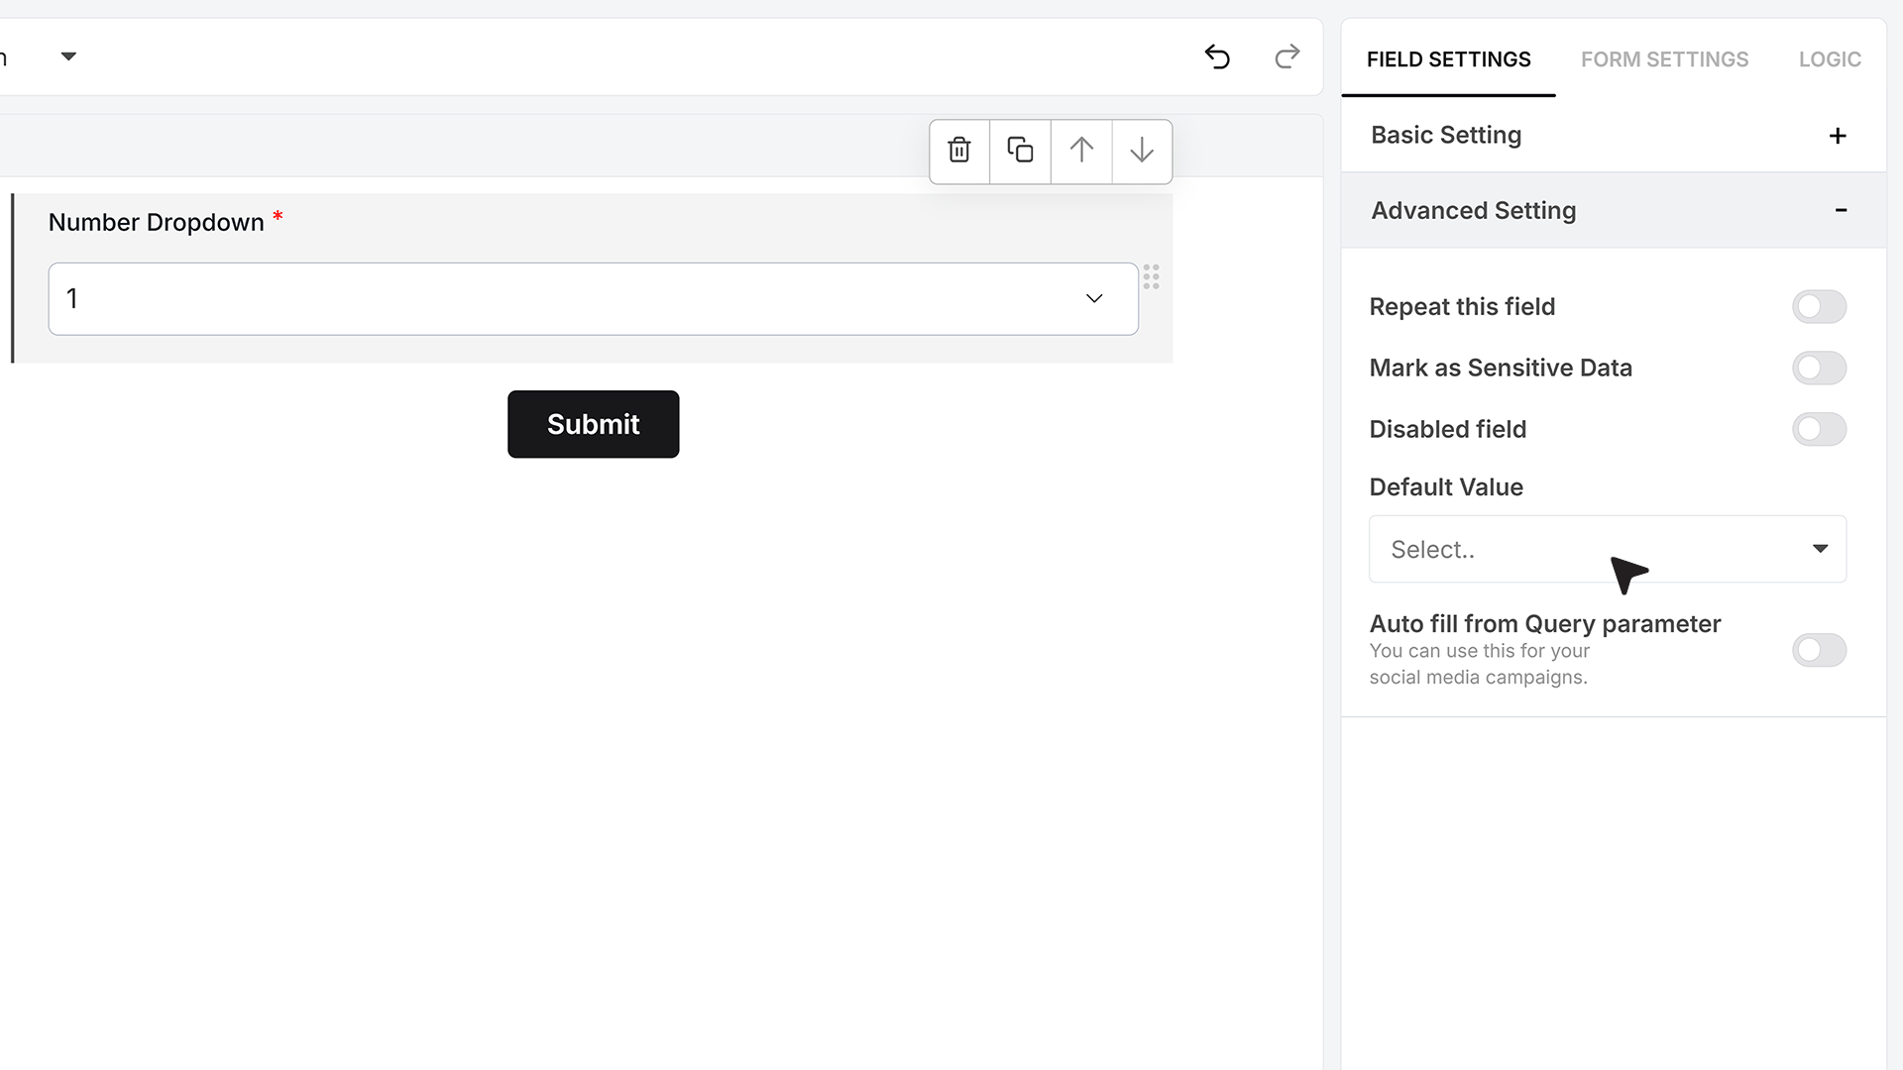1903x1070 pixels.
Task: Toggle Mark as Sensitive Data on
Action: 1819,369
